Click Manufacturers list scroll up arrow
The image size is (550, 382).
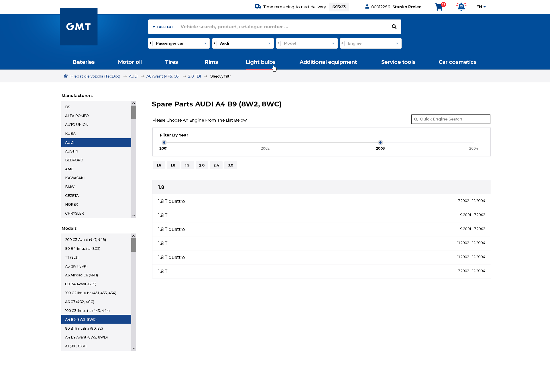click(133, 103)
